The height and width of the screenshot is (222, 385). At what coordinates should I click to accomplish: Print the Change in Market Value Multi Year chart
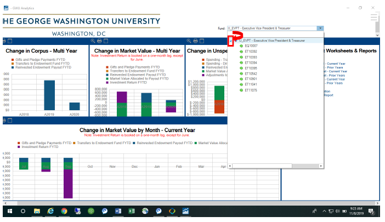click(99, 41)
